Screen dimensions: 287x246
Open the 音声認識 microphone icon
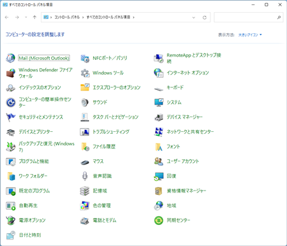click(x=85, y=176)
